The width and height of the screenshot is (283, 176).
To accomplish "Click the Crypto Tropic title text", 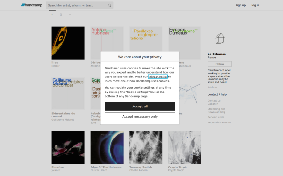I will tap(178, 167).
